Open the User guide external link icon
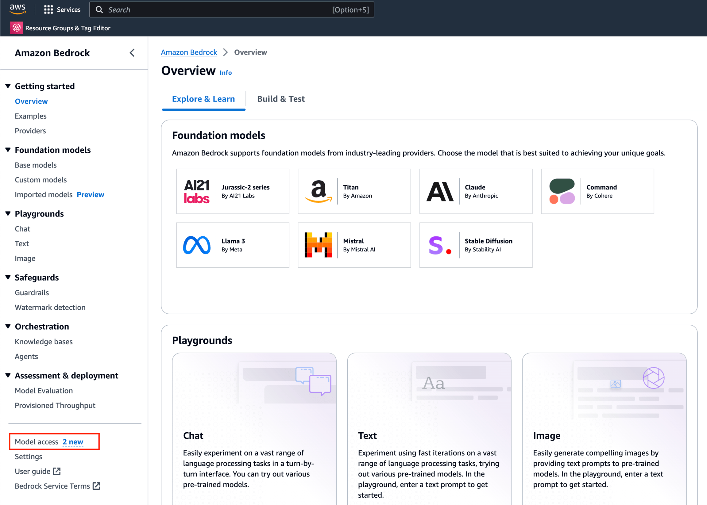Viewport: 707px width, 505px height. point(57,471)
